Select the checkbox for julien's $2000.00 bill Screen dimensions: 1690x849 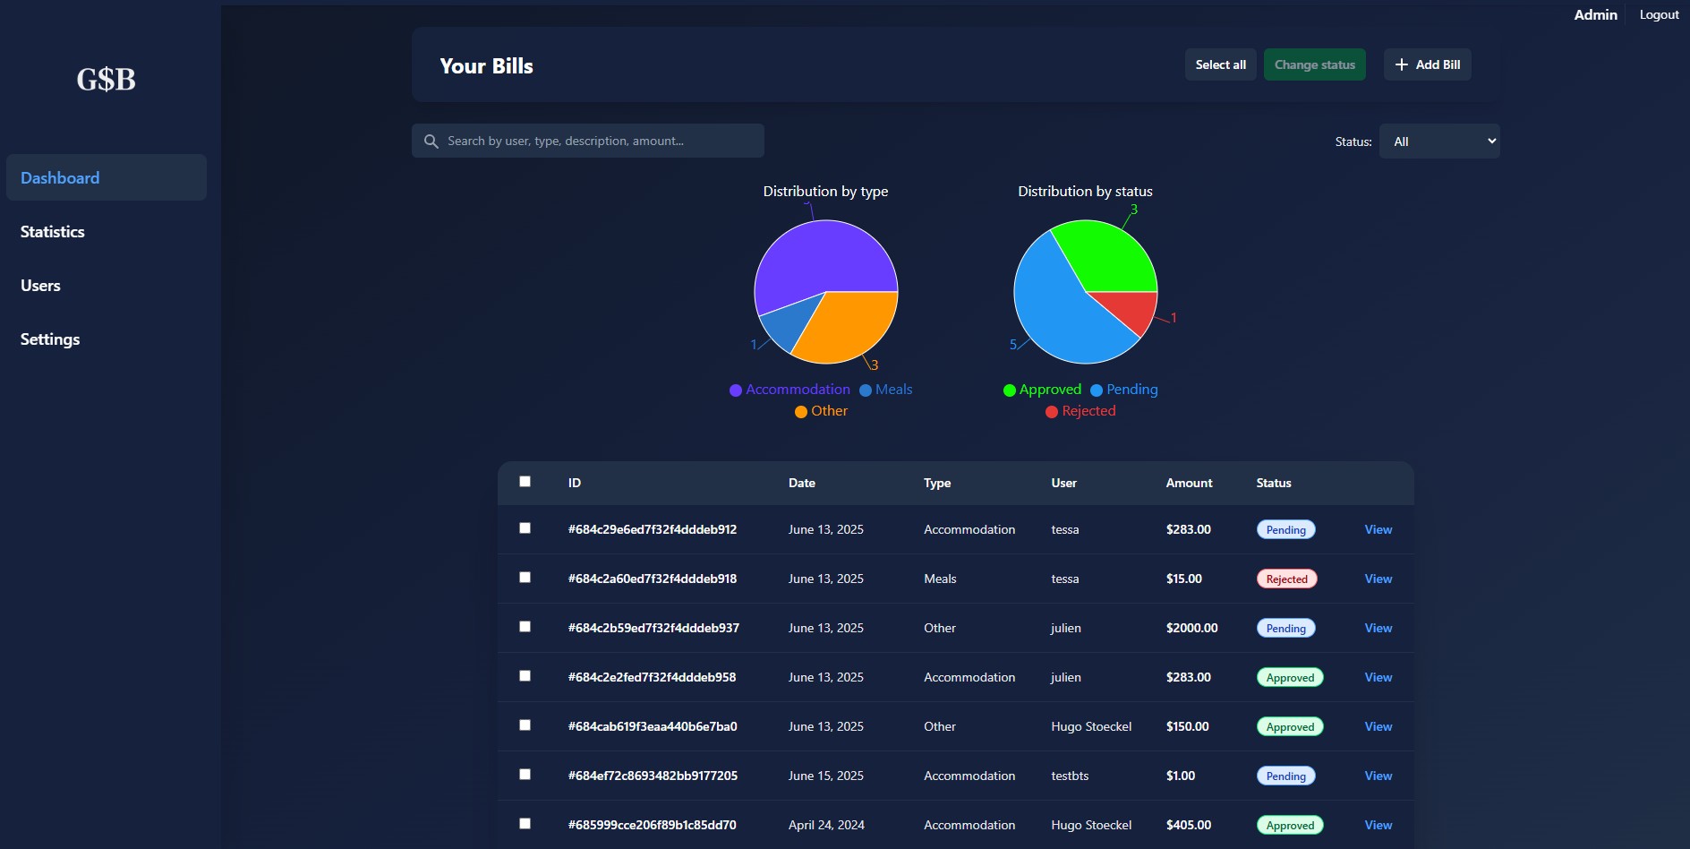(525, 627)
